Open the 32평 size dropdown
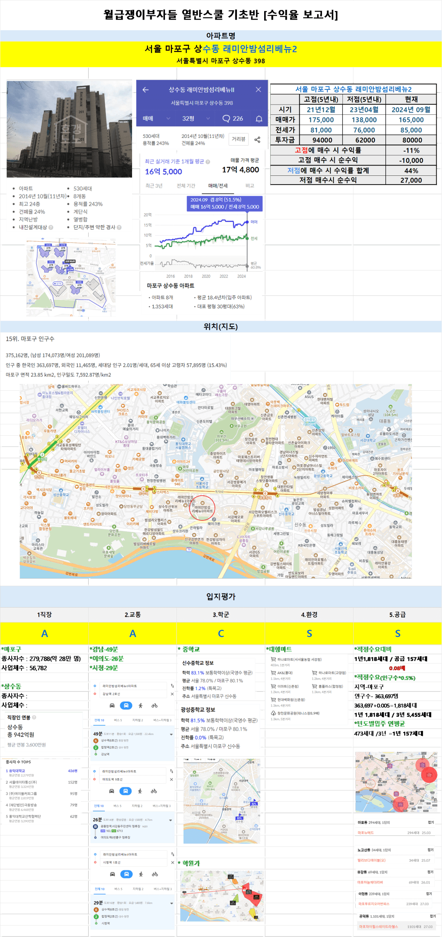 195,119
